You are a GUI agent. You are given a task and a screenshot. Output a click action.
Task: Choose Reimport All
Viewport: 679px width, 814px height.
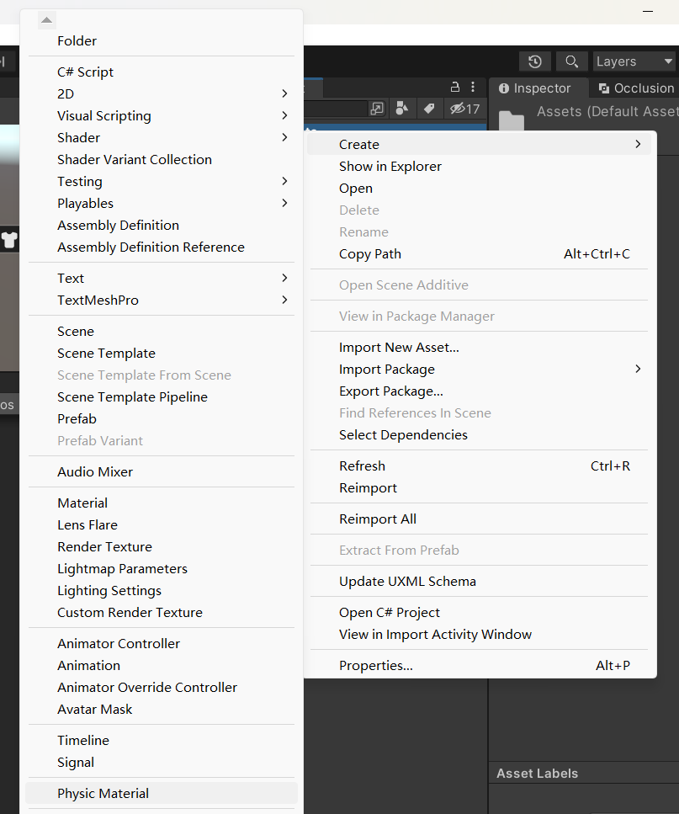[479, 519]
